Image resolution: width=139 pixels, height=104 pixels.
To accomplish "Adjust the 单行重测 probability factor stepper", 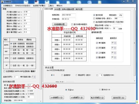I will pos(115,43).
